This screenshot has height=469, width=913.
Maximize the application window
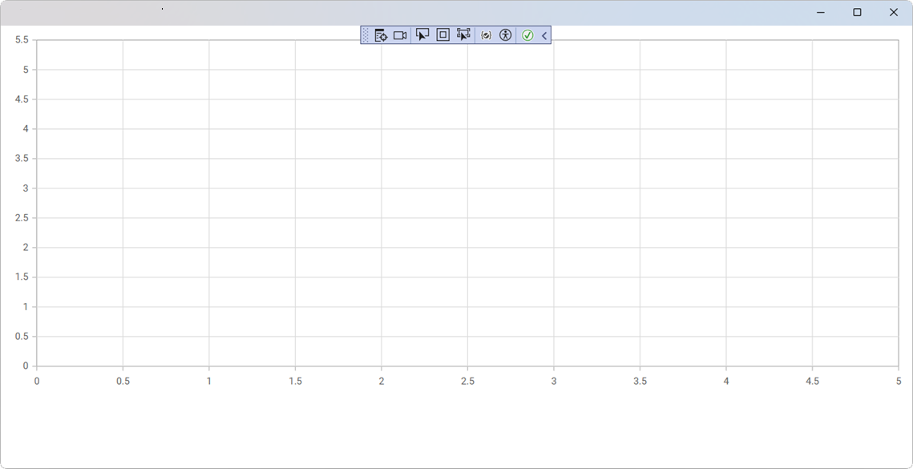click(x=857, y=12)
